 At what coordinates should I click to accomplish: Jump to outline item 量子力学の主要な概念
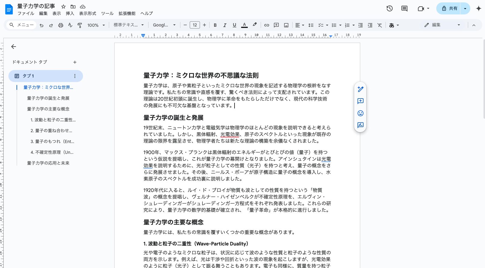(48, 109)
